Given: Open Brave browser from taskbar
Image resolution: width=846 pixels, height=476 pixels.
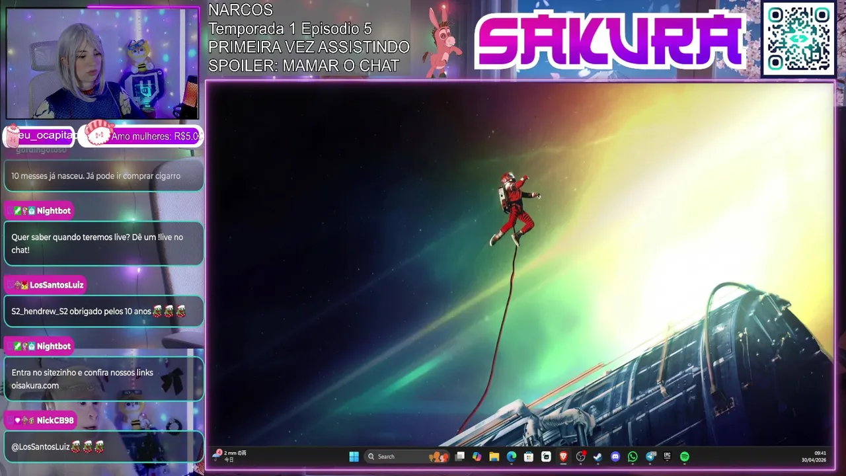Looking at the screenshot, I should click(563, 457).
